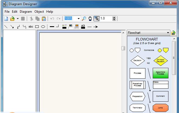The height and width of the screenshot is (113, 179).
Task: Select the rectangle drawing tool
Action: pos(37,27)
